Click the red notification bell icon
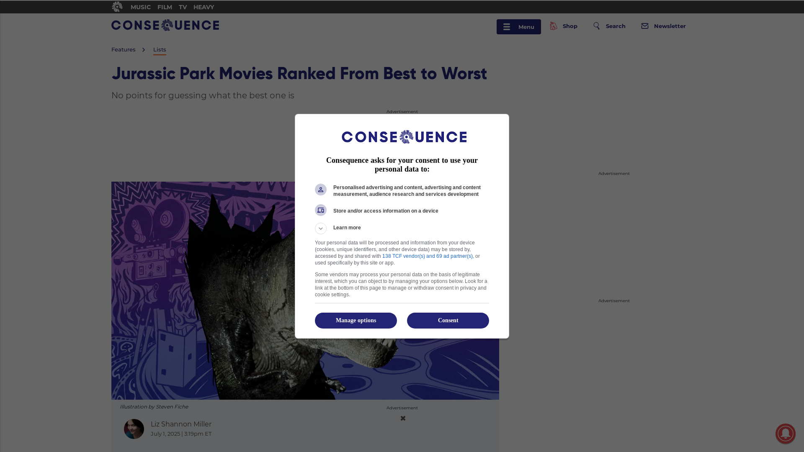The image size is (804, 452). 786,434
